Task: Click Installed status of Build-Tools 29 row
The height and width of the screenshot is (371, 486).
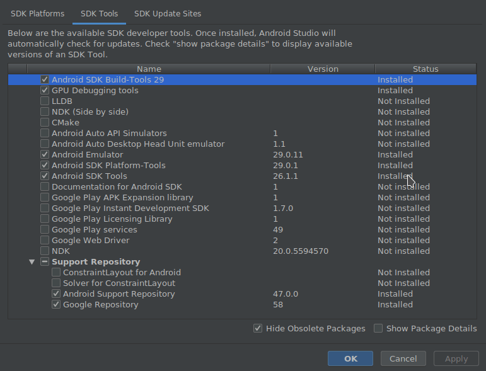Action: 395,79
